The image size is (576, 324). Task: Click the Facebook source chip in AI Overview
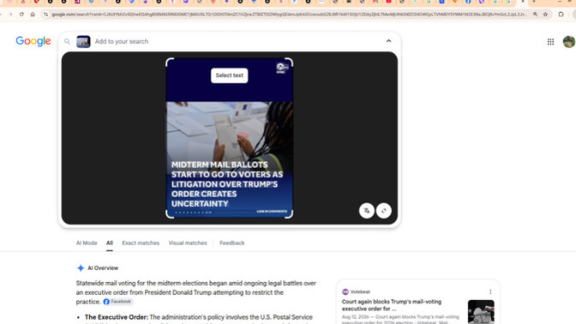point(117,302)
